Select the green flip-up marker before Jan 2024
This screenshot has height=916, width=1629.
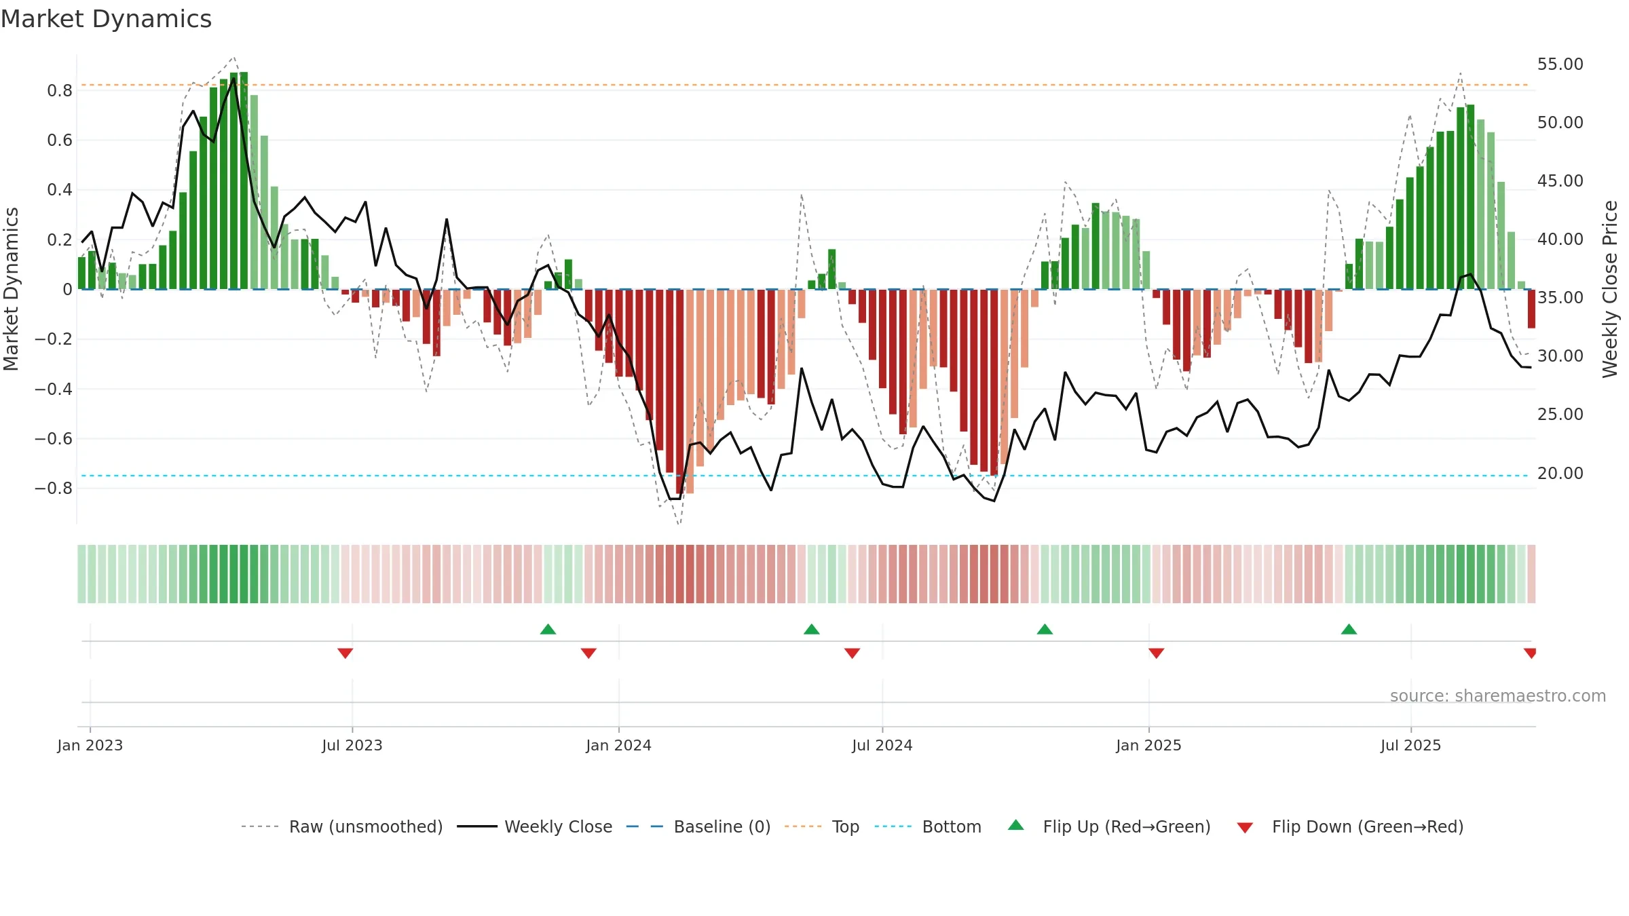pos(548,629)
